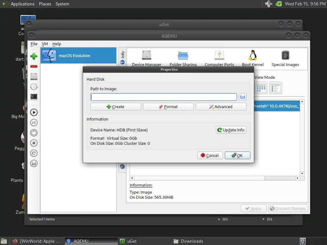Click the workspace switcher icon
The image size is (327, 245).
(303, 241)
